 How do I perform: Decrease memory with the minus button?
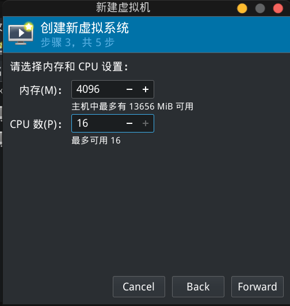pos(129,89)
